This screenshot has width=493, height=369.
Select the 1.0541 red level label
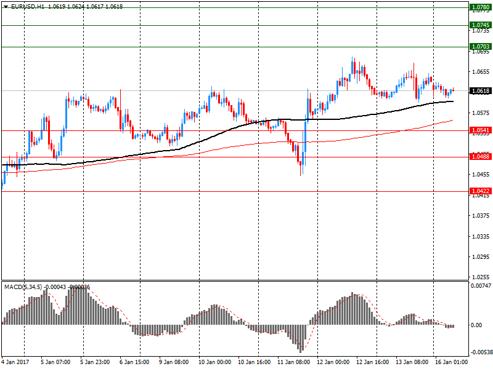[x=481, y=130]
